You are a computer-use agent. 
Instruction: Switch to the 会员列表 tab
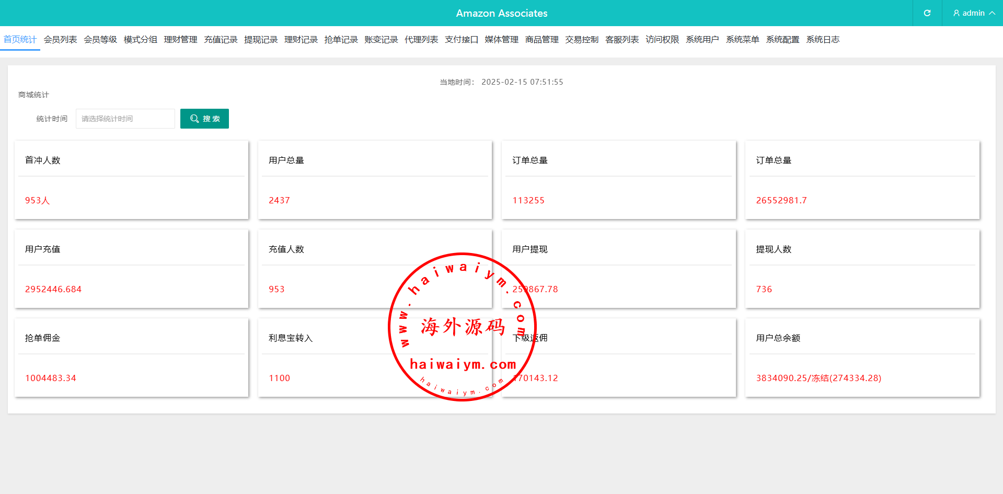[60, 40]
